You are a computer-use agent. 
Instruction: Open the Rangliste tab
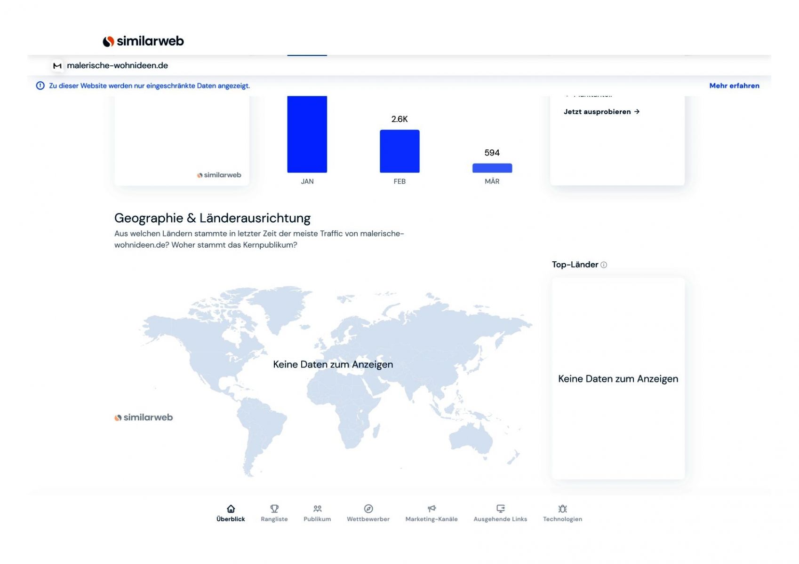click(274, 513)
